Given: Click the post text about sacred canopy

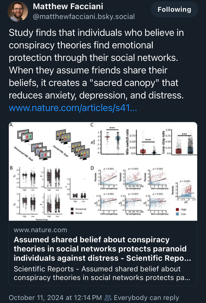Looking at the screenshot, I should click(96, 64).
